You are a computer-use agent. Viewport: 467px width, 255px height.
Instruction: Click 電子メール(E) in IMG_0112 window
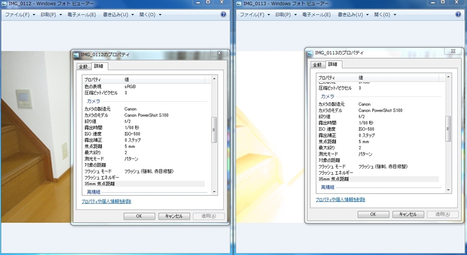tap(82, 15)
